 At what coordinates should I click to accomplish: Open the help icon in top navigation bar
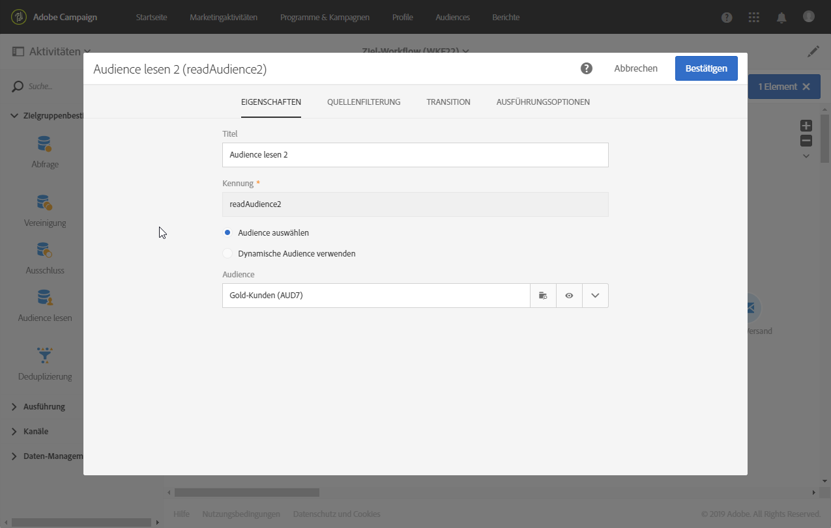tap(727, 18)
